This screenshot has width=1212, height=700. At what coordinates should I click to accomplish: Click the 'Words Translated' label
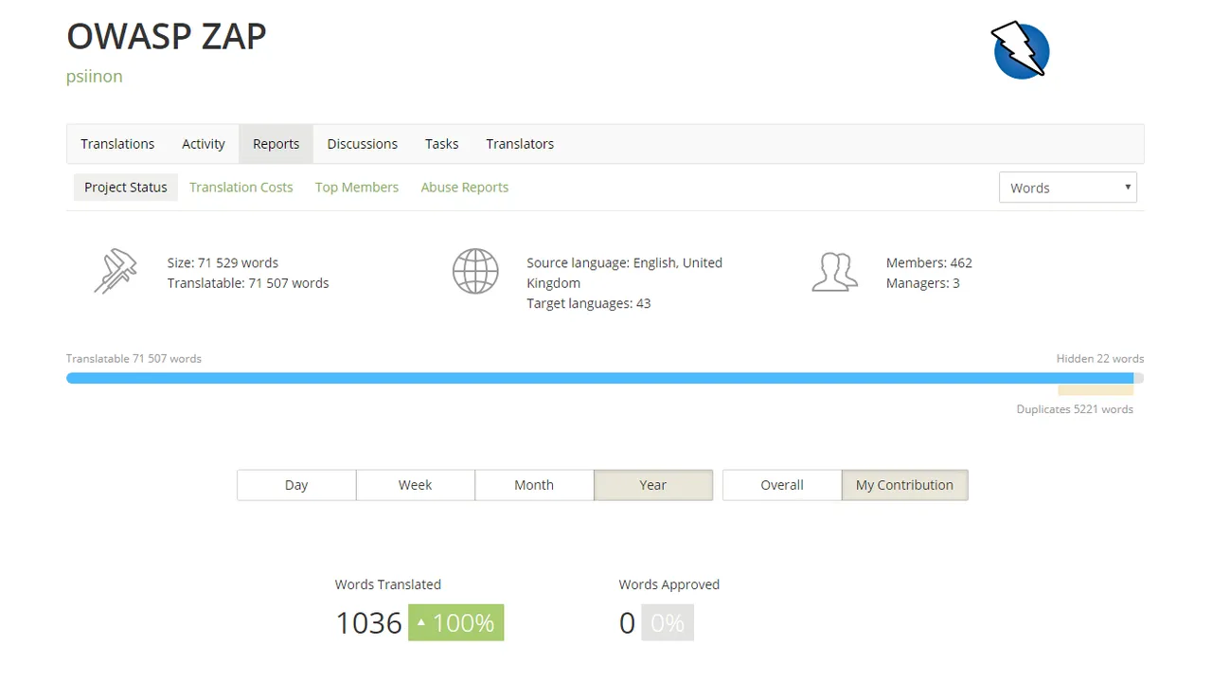(x=388, y=584)
